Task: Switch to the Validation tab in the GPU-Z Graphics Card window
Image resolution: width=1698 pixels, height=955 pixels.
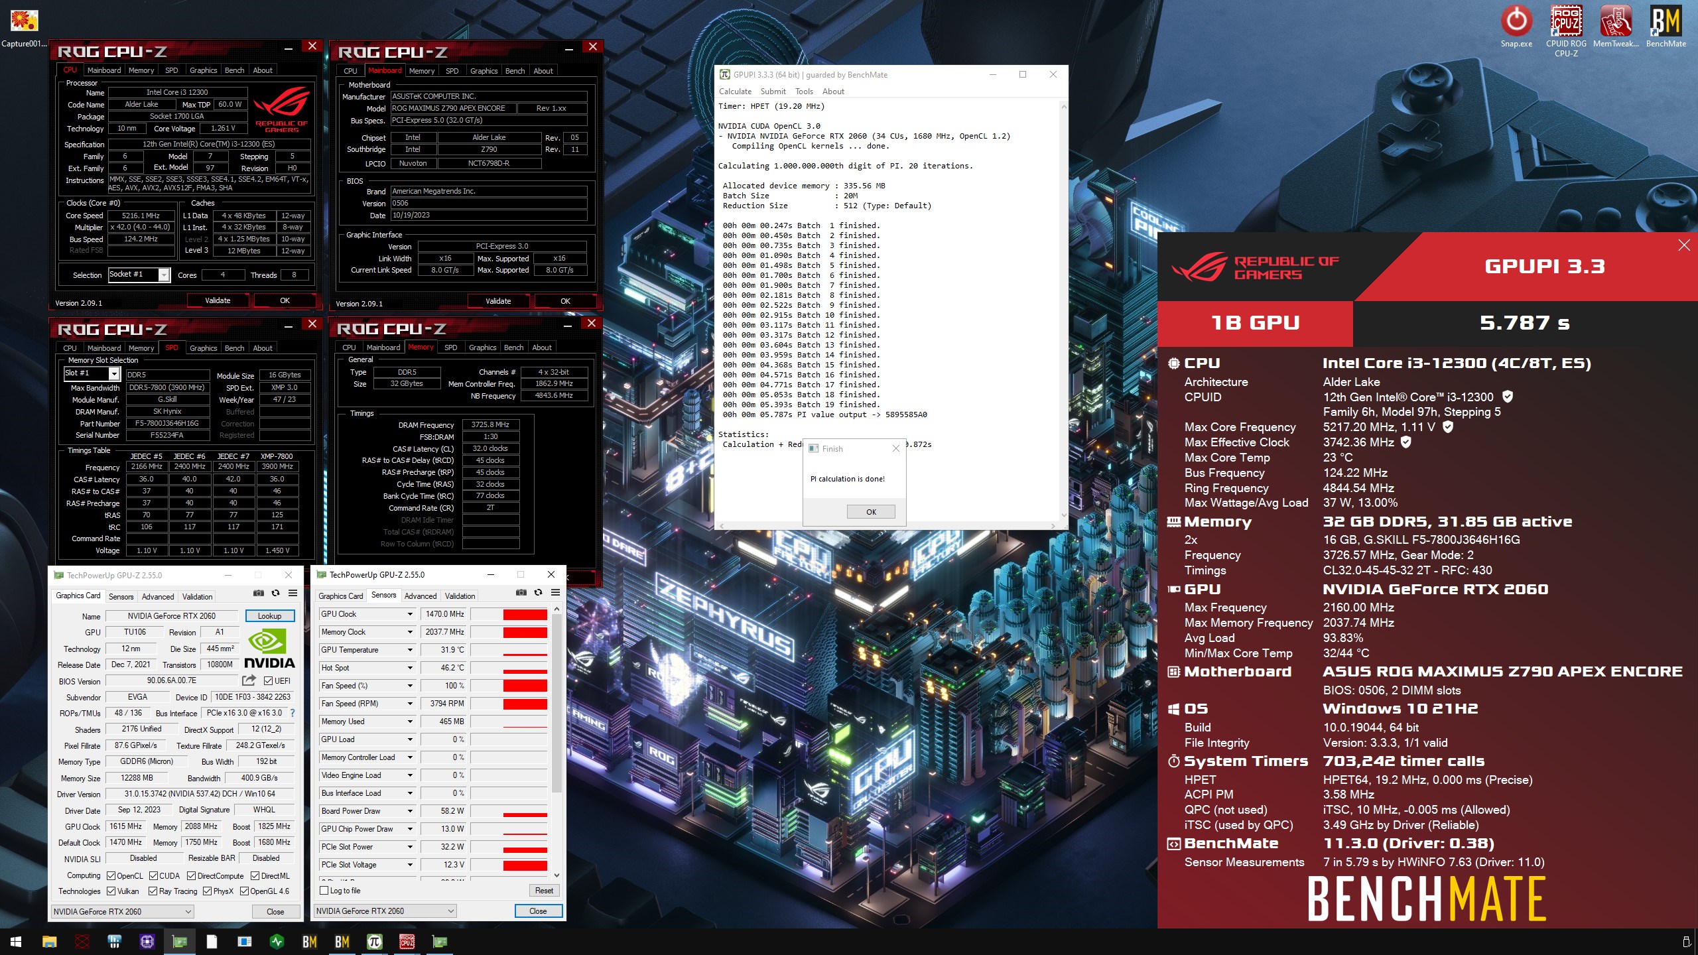Action: pos(198,596)
